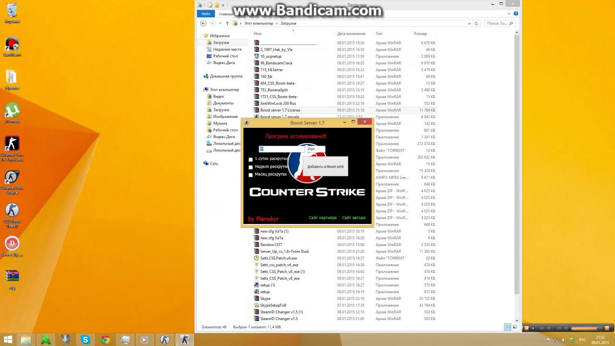
Task: Click Explorer Up one level arrow
Action: pyautogui.click(x=227, y=23)
